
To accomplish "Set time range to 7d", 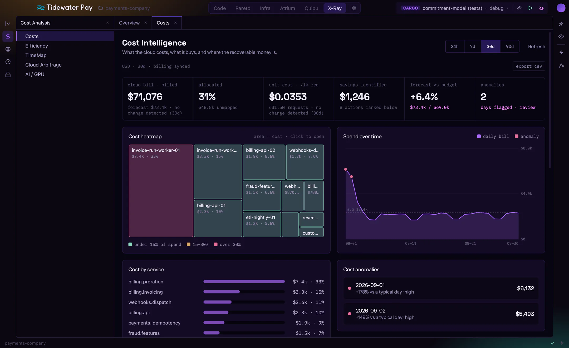I will coord(473,46).
